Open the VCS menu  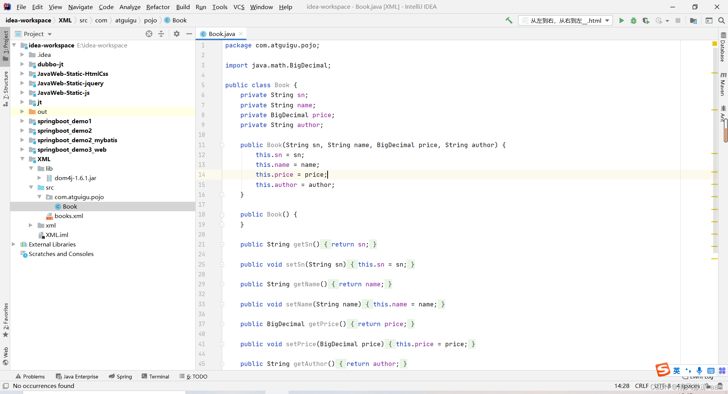[x=239, y=7]
